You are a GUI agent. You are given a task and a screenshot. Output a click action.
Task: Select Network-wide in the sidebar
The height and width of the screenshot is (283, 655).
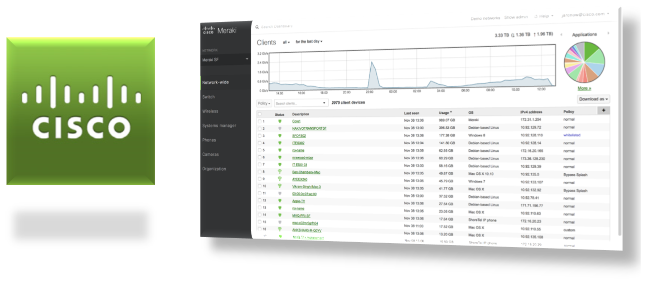[x=216, y=82]
